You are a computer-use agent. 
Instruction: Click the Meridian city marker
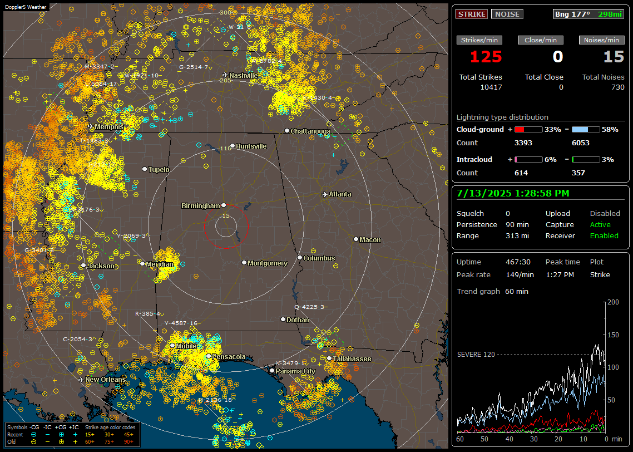pyautogui.click(x=142, y=264)
